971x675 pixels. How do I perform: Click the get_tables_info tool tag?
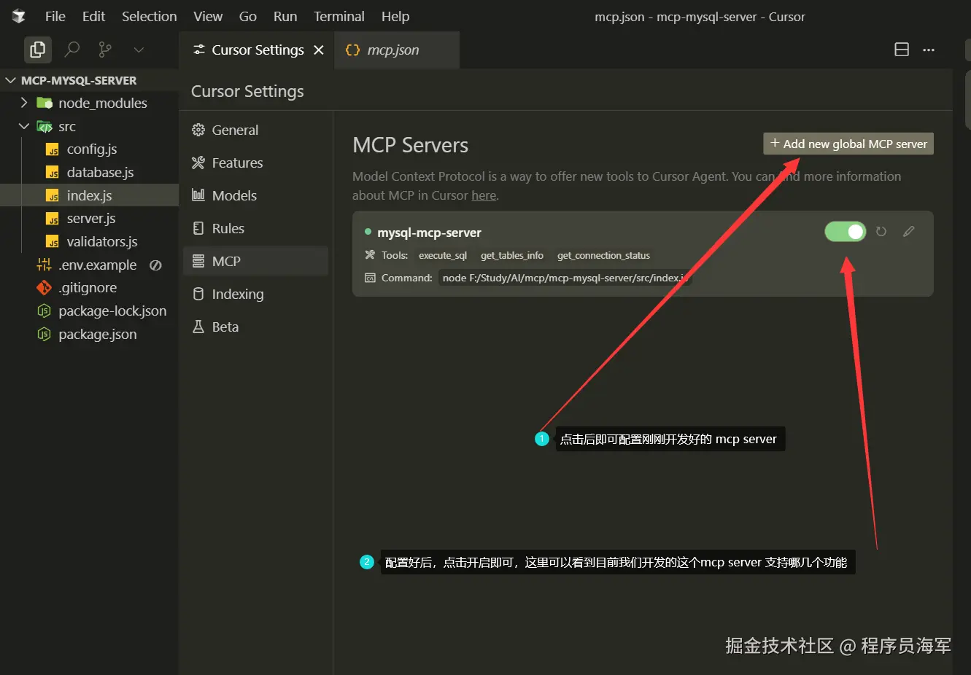pyautogui.click(x=512, y=255)
